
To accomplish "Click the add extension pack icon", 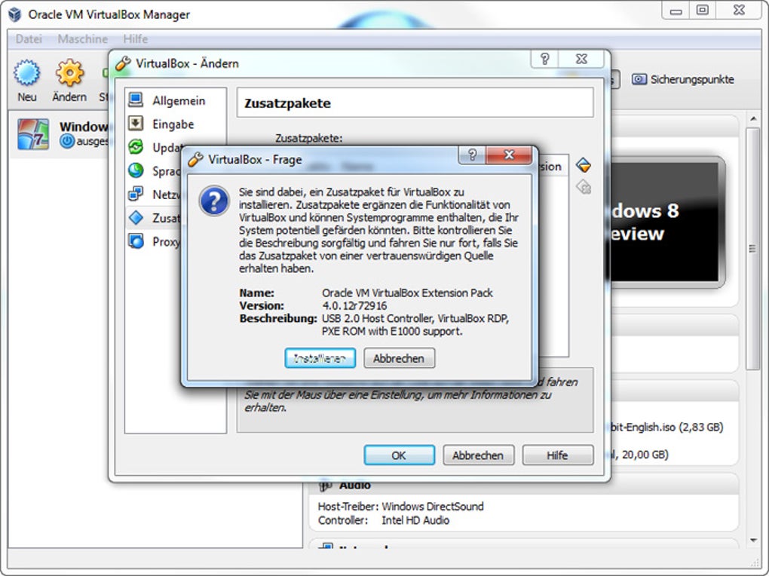I will [x=583, y=165].
